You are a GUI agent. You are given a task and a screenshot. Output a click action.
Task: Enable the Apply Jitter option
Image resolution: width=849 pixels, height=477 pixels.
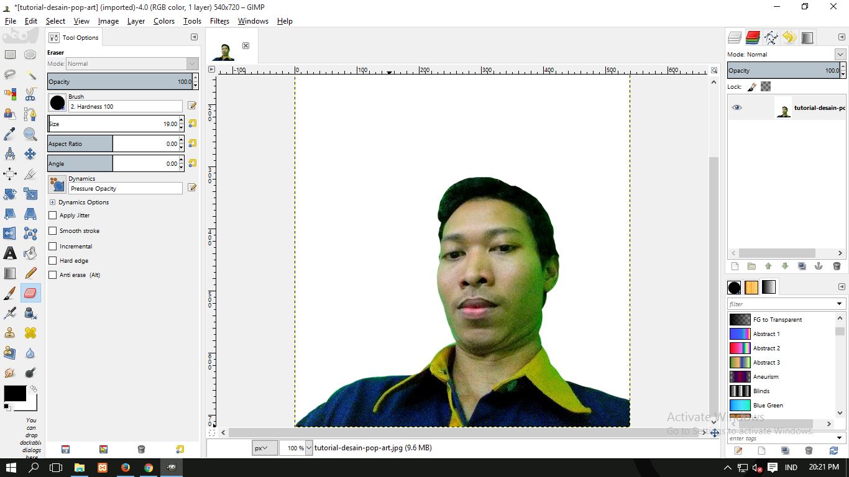[53, 215]
